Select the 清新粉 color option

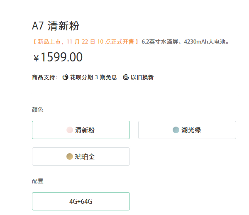coord(81,130)
